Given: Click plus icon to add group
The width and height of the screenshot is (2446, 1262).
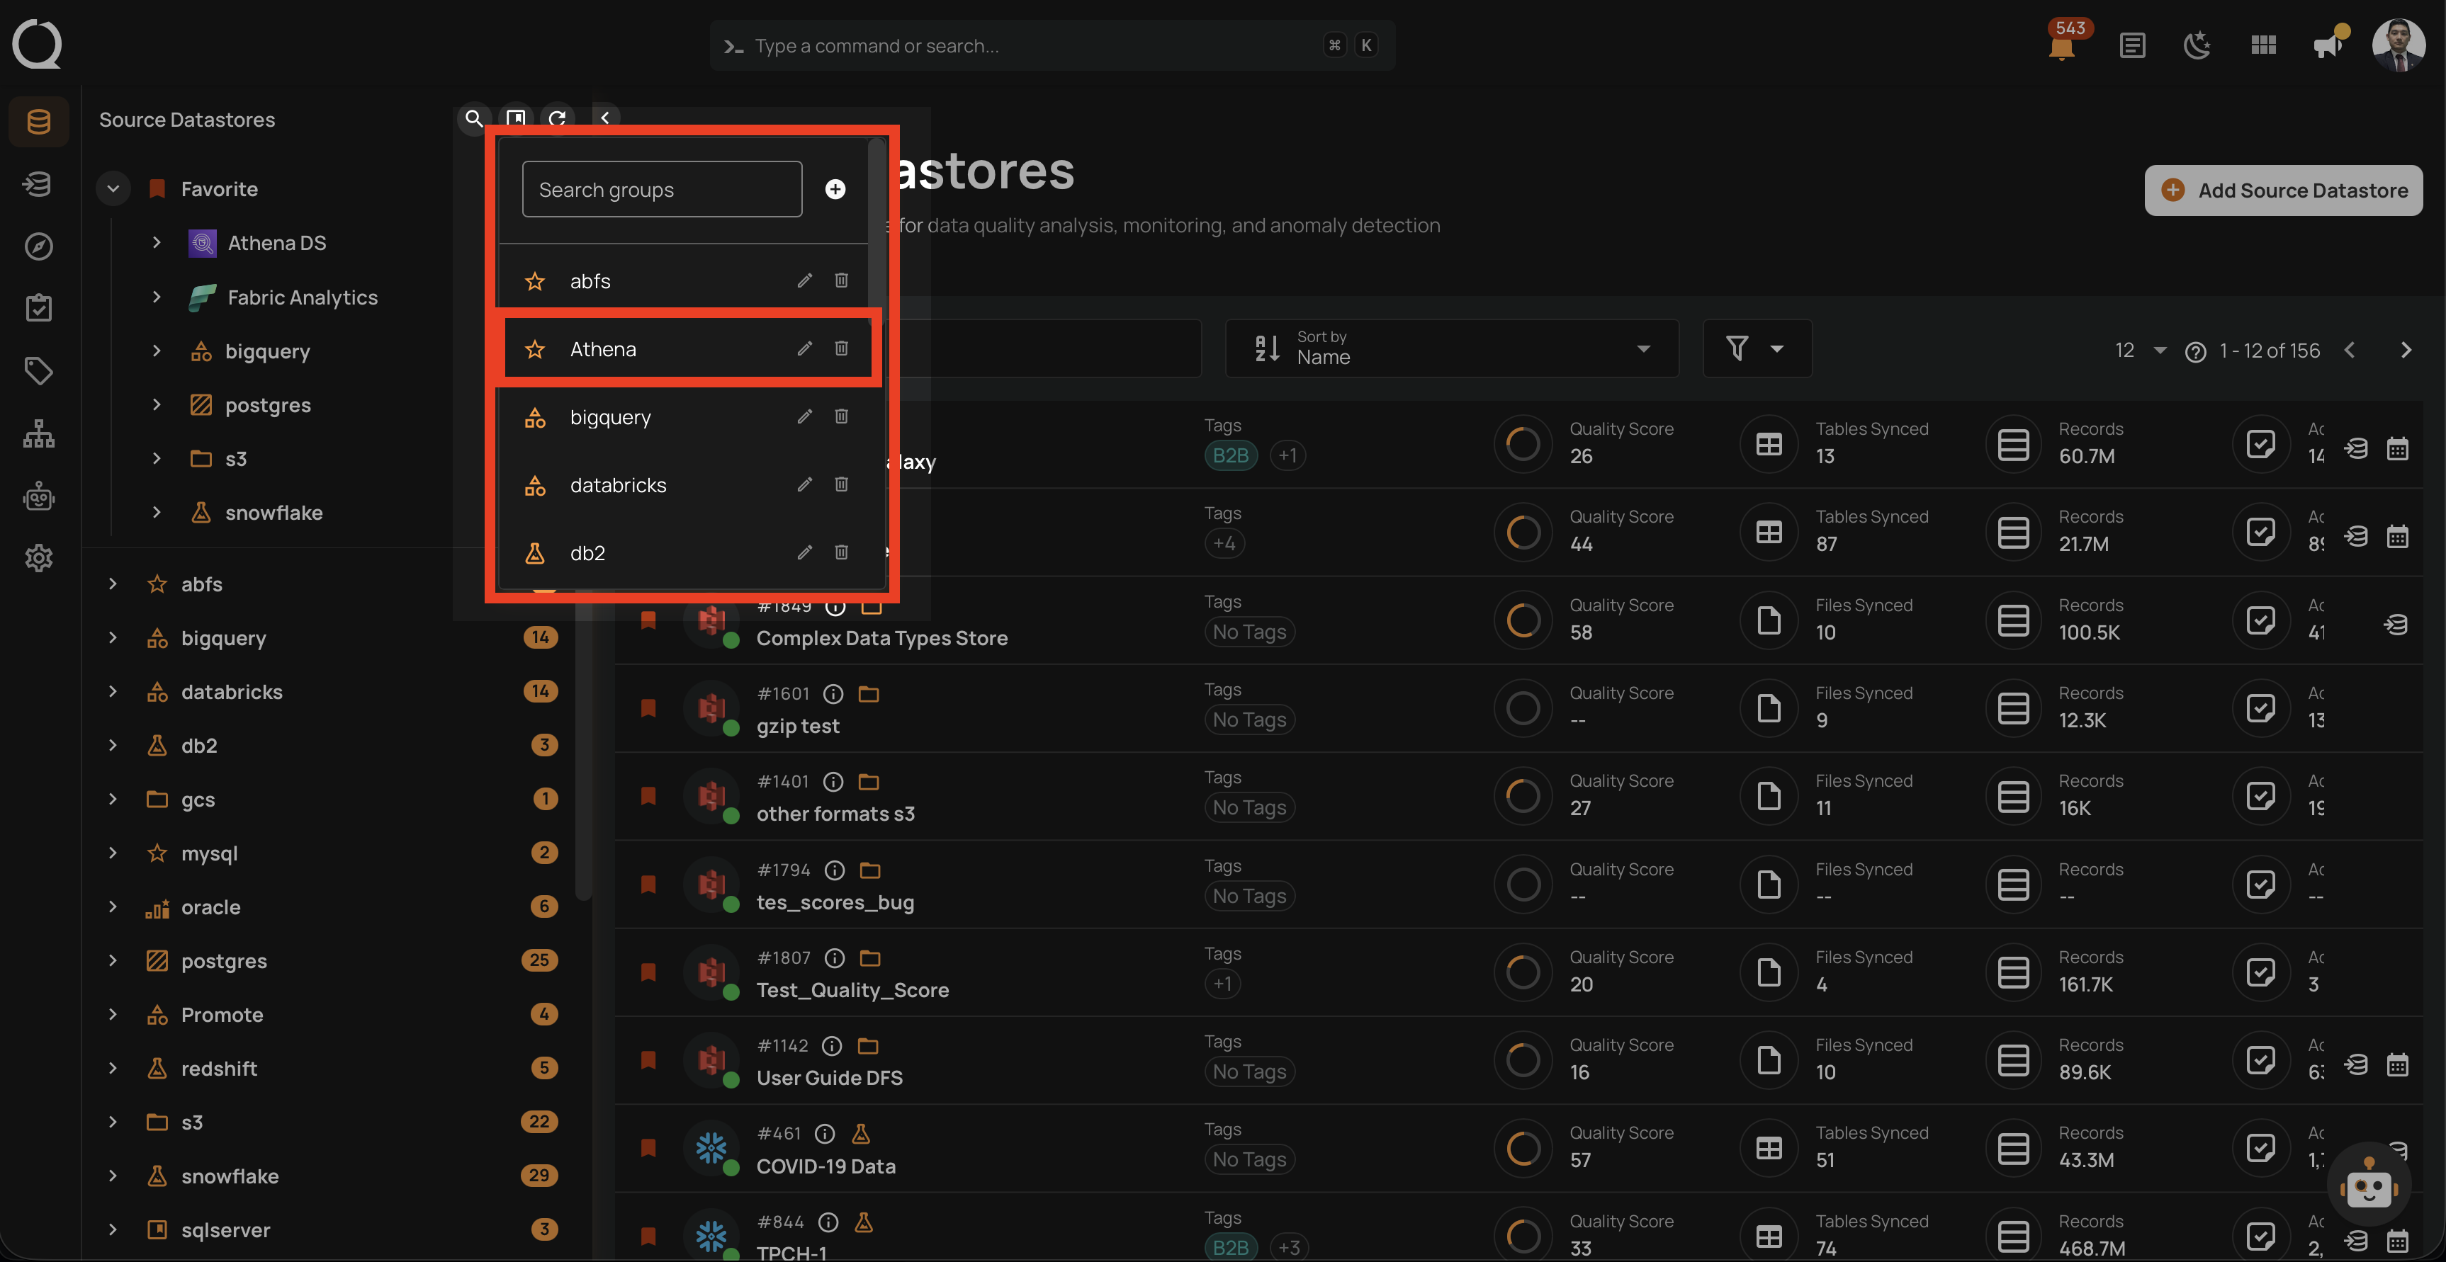Looking at the screenshot, I should [x=835, y=190].
